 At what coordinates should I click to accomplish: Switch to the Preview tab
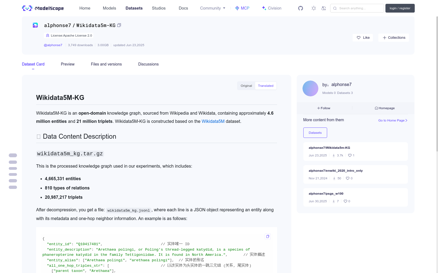click(68, 64)
